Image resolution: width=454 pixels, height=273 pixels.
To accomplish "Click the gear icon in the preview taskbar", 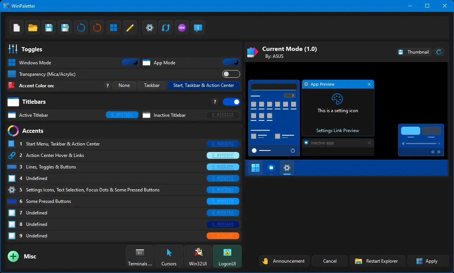I will [287, 168].
